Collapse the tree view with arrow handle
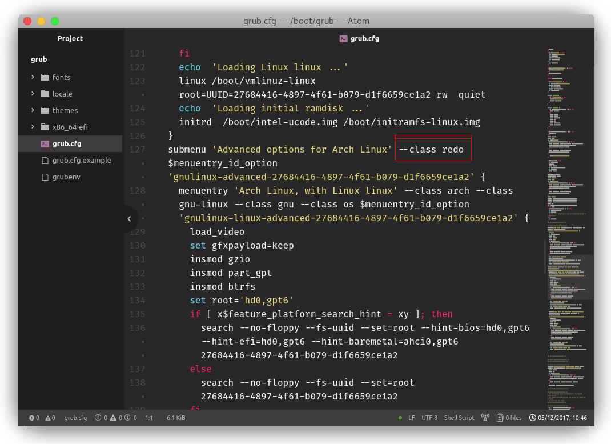Image resolution: width=611 pixels, height=444 pixels. 130,219
